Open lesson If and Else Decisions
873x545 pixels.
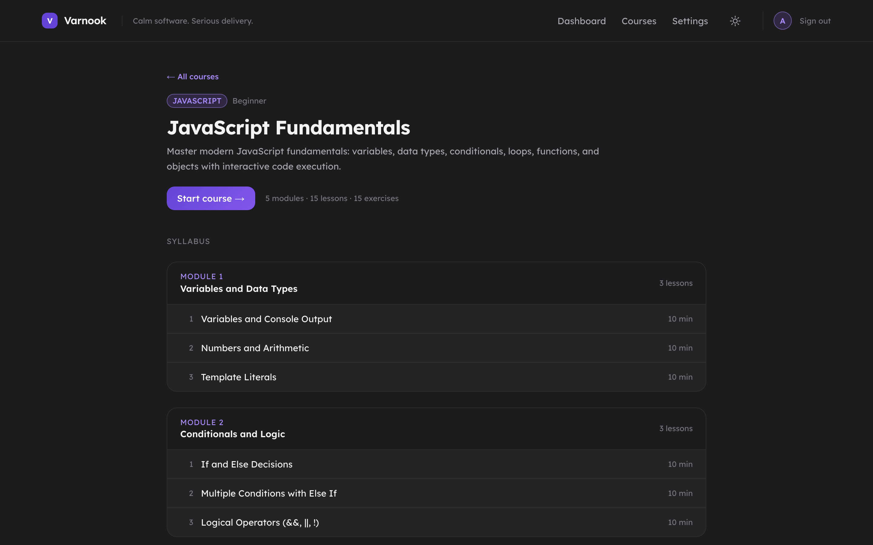click(436, 464)
